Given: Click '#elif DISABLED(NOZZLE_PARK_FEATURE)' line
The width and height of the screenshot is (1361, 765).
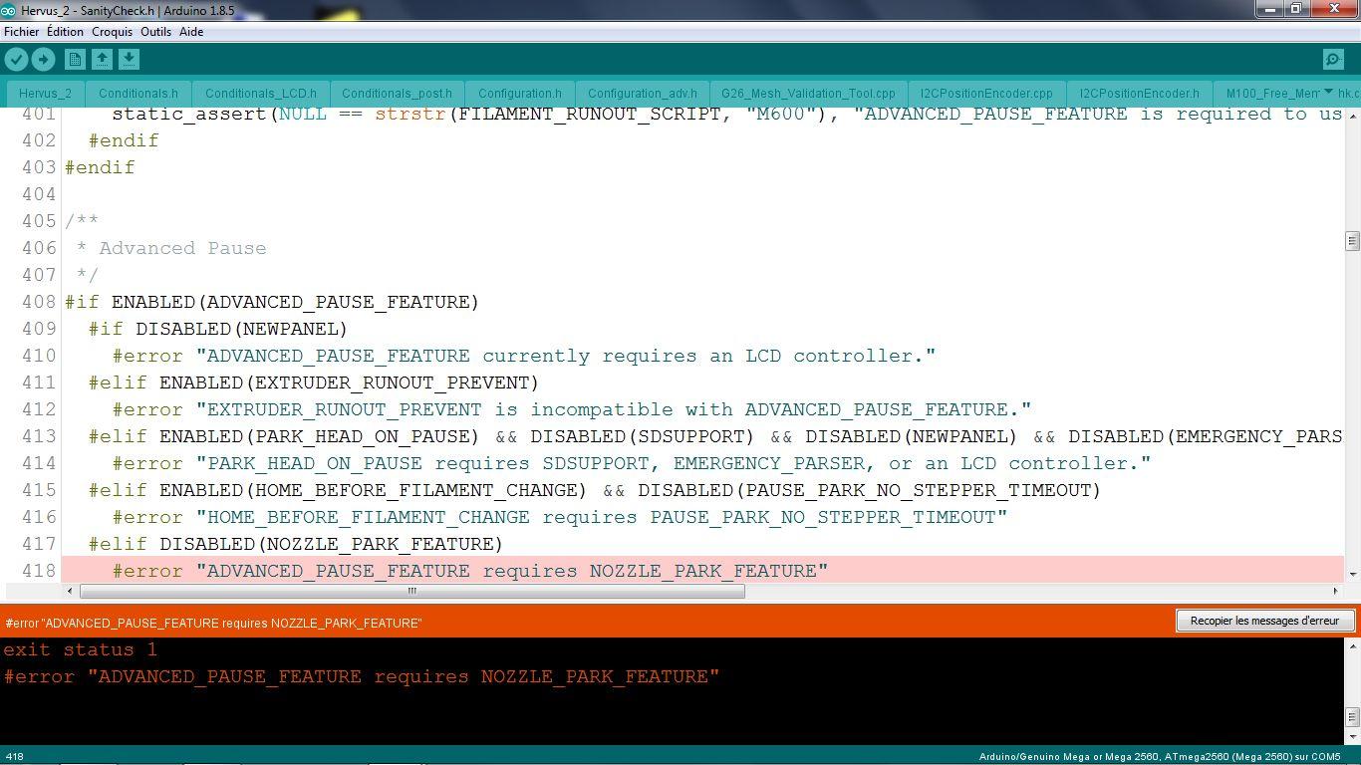Looking at the screenshot, I should pyautogui.click(x=296, y=544).
